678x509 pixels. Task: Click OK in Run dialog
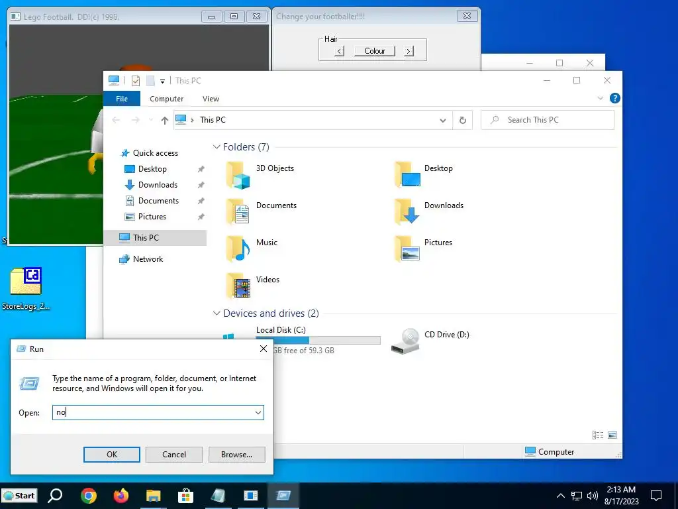(111, 455)
